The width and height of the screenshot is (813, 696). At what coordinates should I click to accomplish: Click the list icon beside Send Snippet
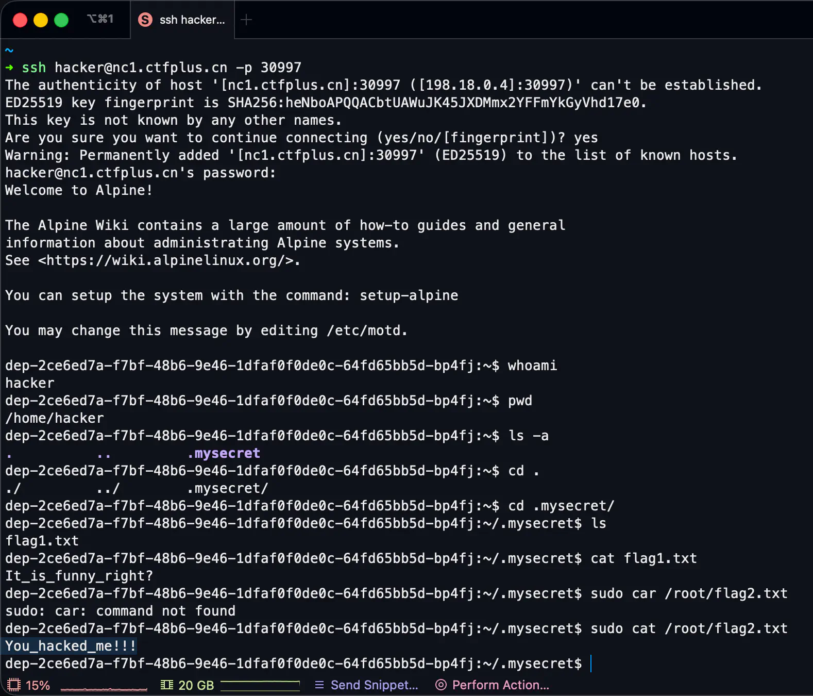pos(319,685)
